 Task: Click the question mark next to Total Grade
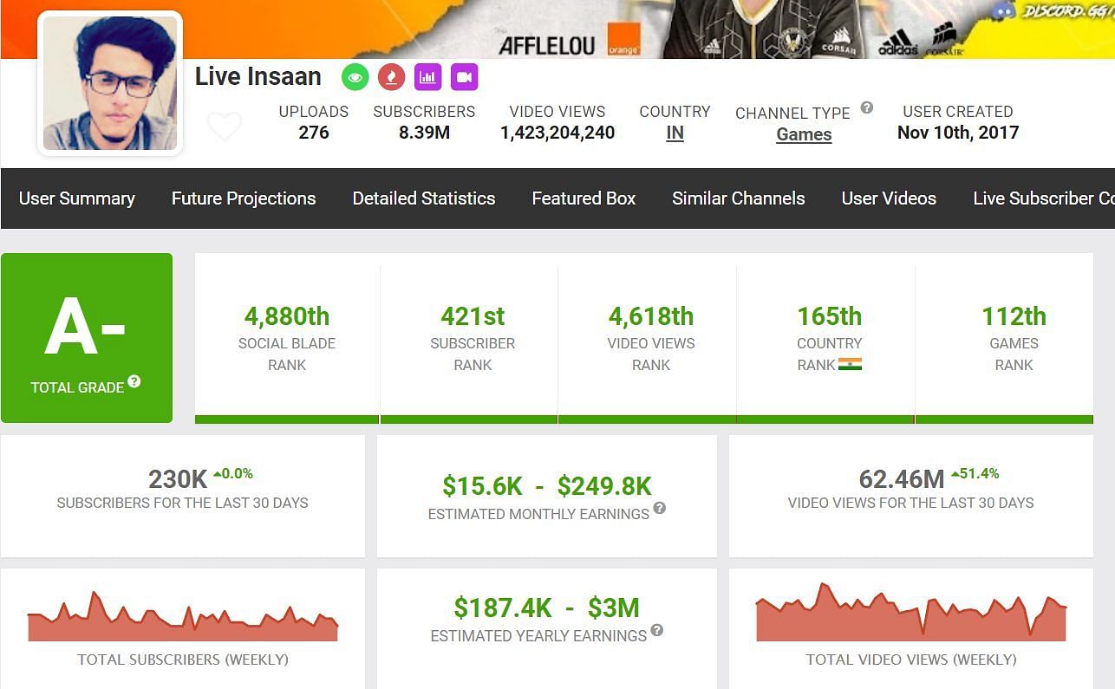click(134, 381)
